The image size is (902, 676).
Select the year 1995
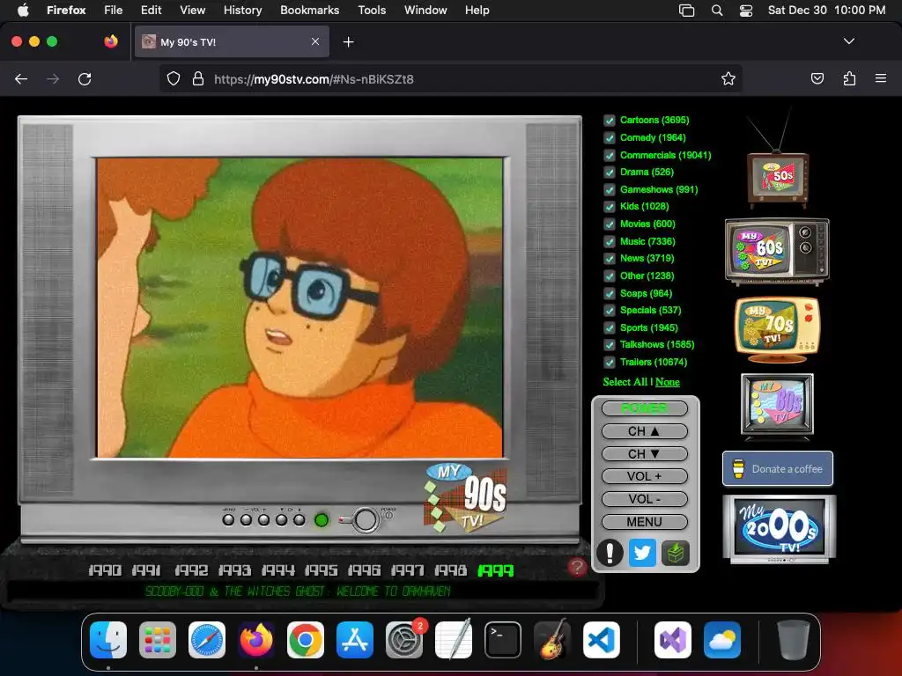[321, 570]
